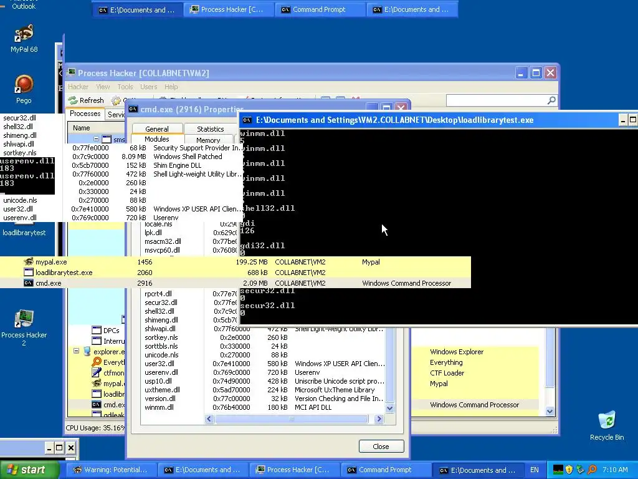This screenshot has height=479, width=638.
Task: Click the Process Hacker window title icon
Action: 71,73
